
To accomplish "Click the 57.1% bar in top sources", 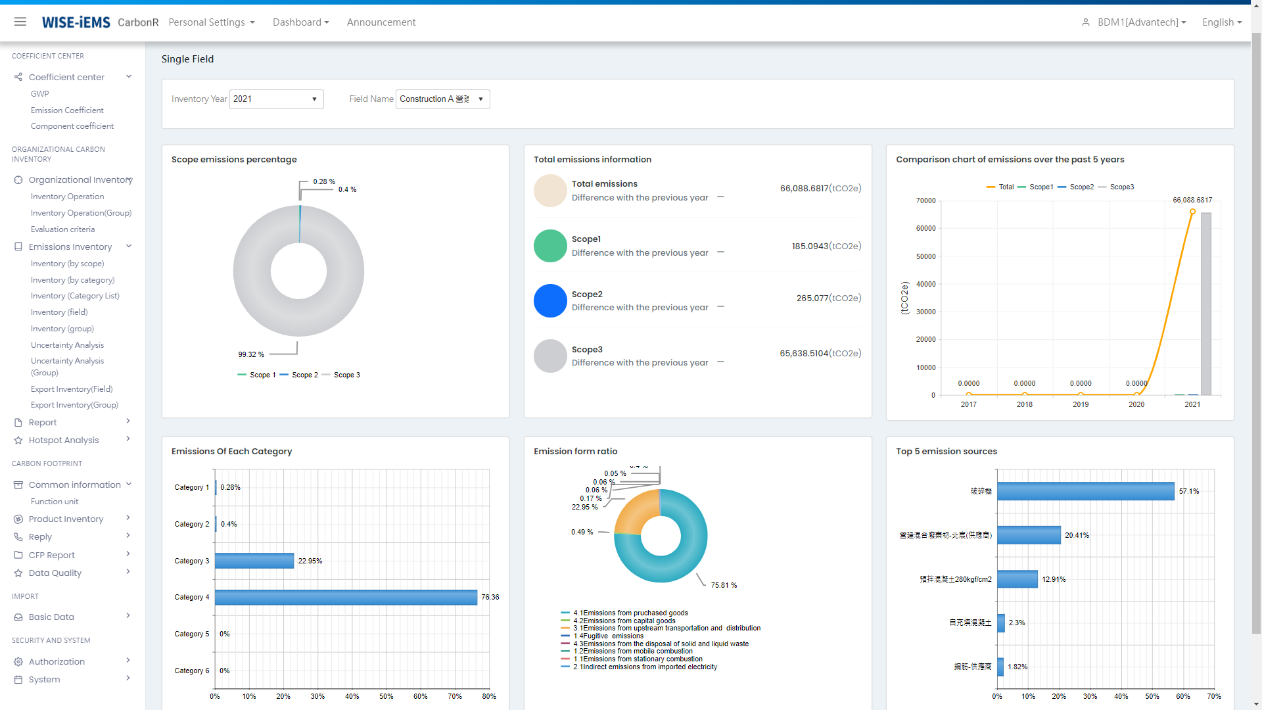I will point(1085,491).
